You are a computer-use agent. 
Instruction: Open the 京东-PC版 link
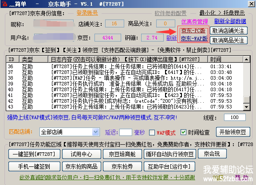coord(193,31)
